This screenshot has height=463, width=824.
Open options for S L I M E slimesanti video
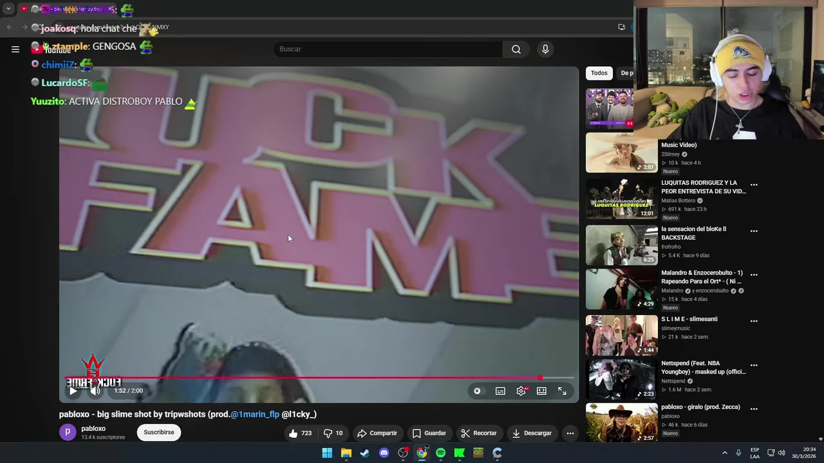[x=754, y=321]
